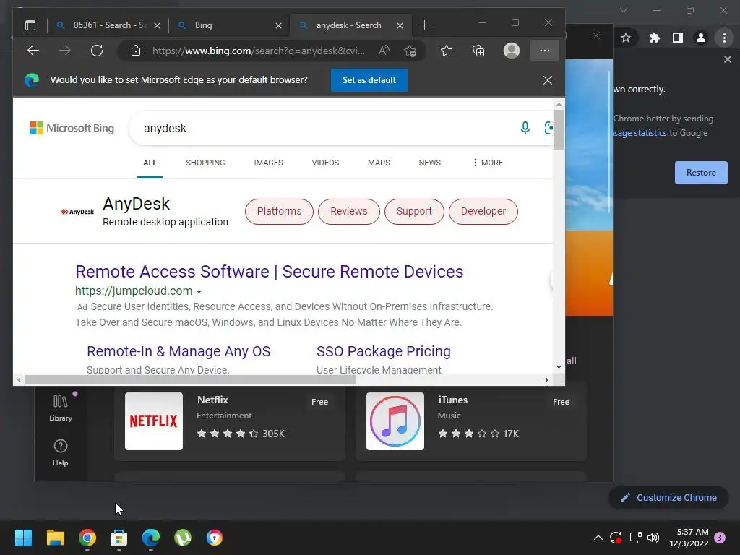Add this page to Edge favorites
740x555 pixels.
click(x=410, y=51)
